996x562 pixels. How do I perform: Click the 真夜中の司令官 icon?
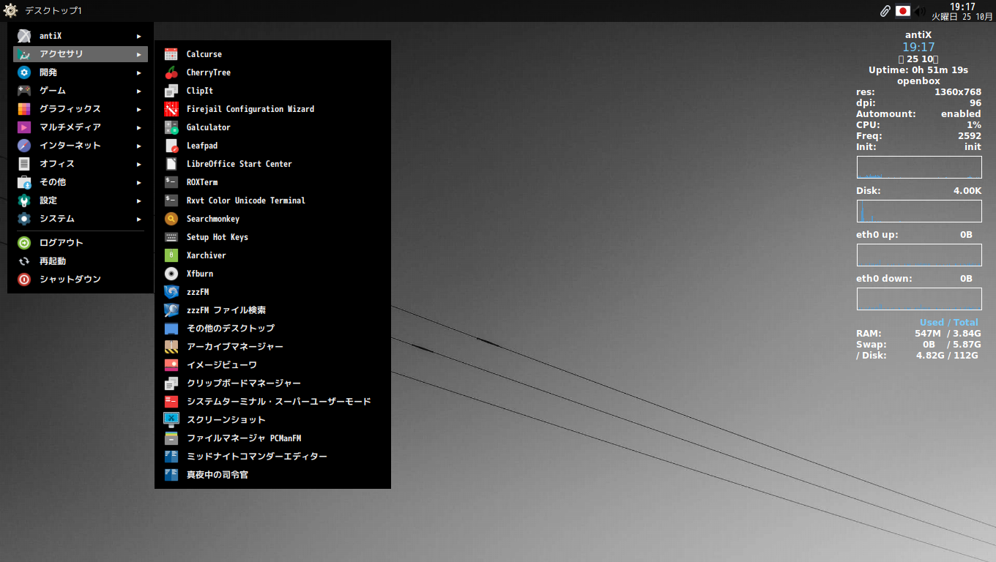(x=171, y=475)
